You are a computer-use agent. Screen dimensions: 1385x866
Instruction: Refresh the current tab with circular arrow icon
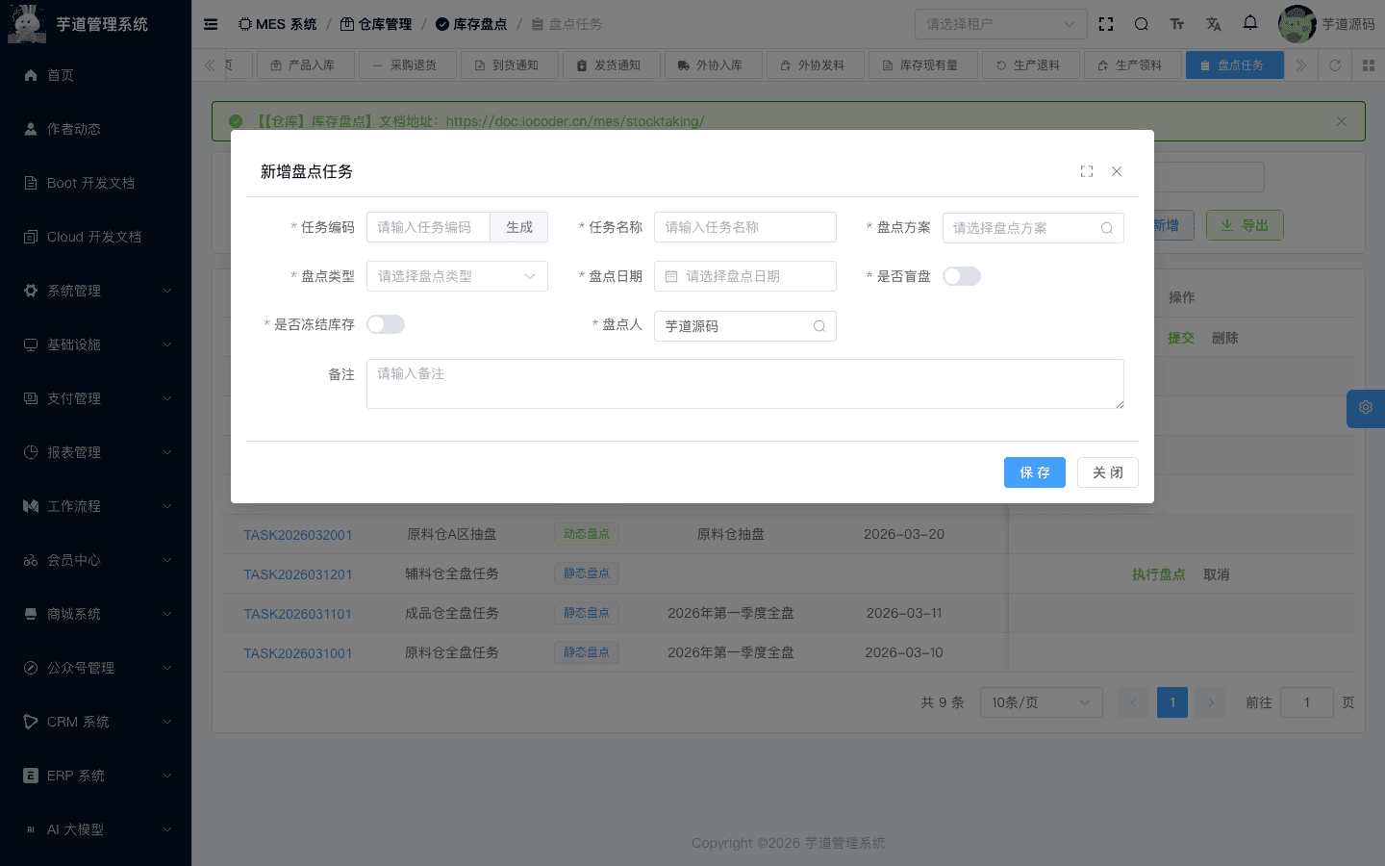point(1336,65)
